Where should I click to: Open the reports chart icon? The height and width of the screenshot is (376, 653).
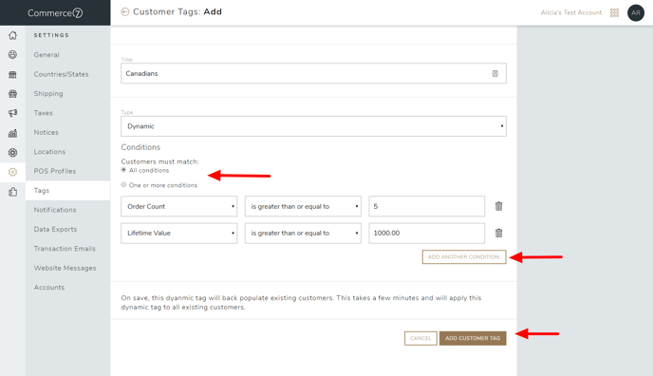(12, 133)
